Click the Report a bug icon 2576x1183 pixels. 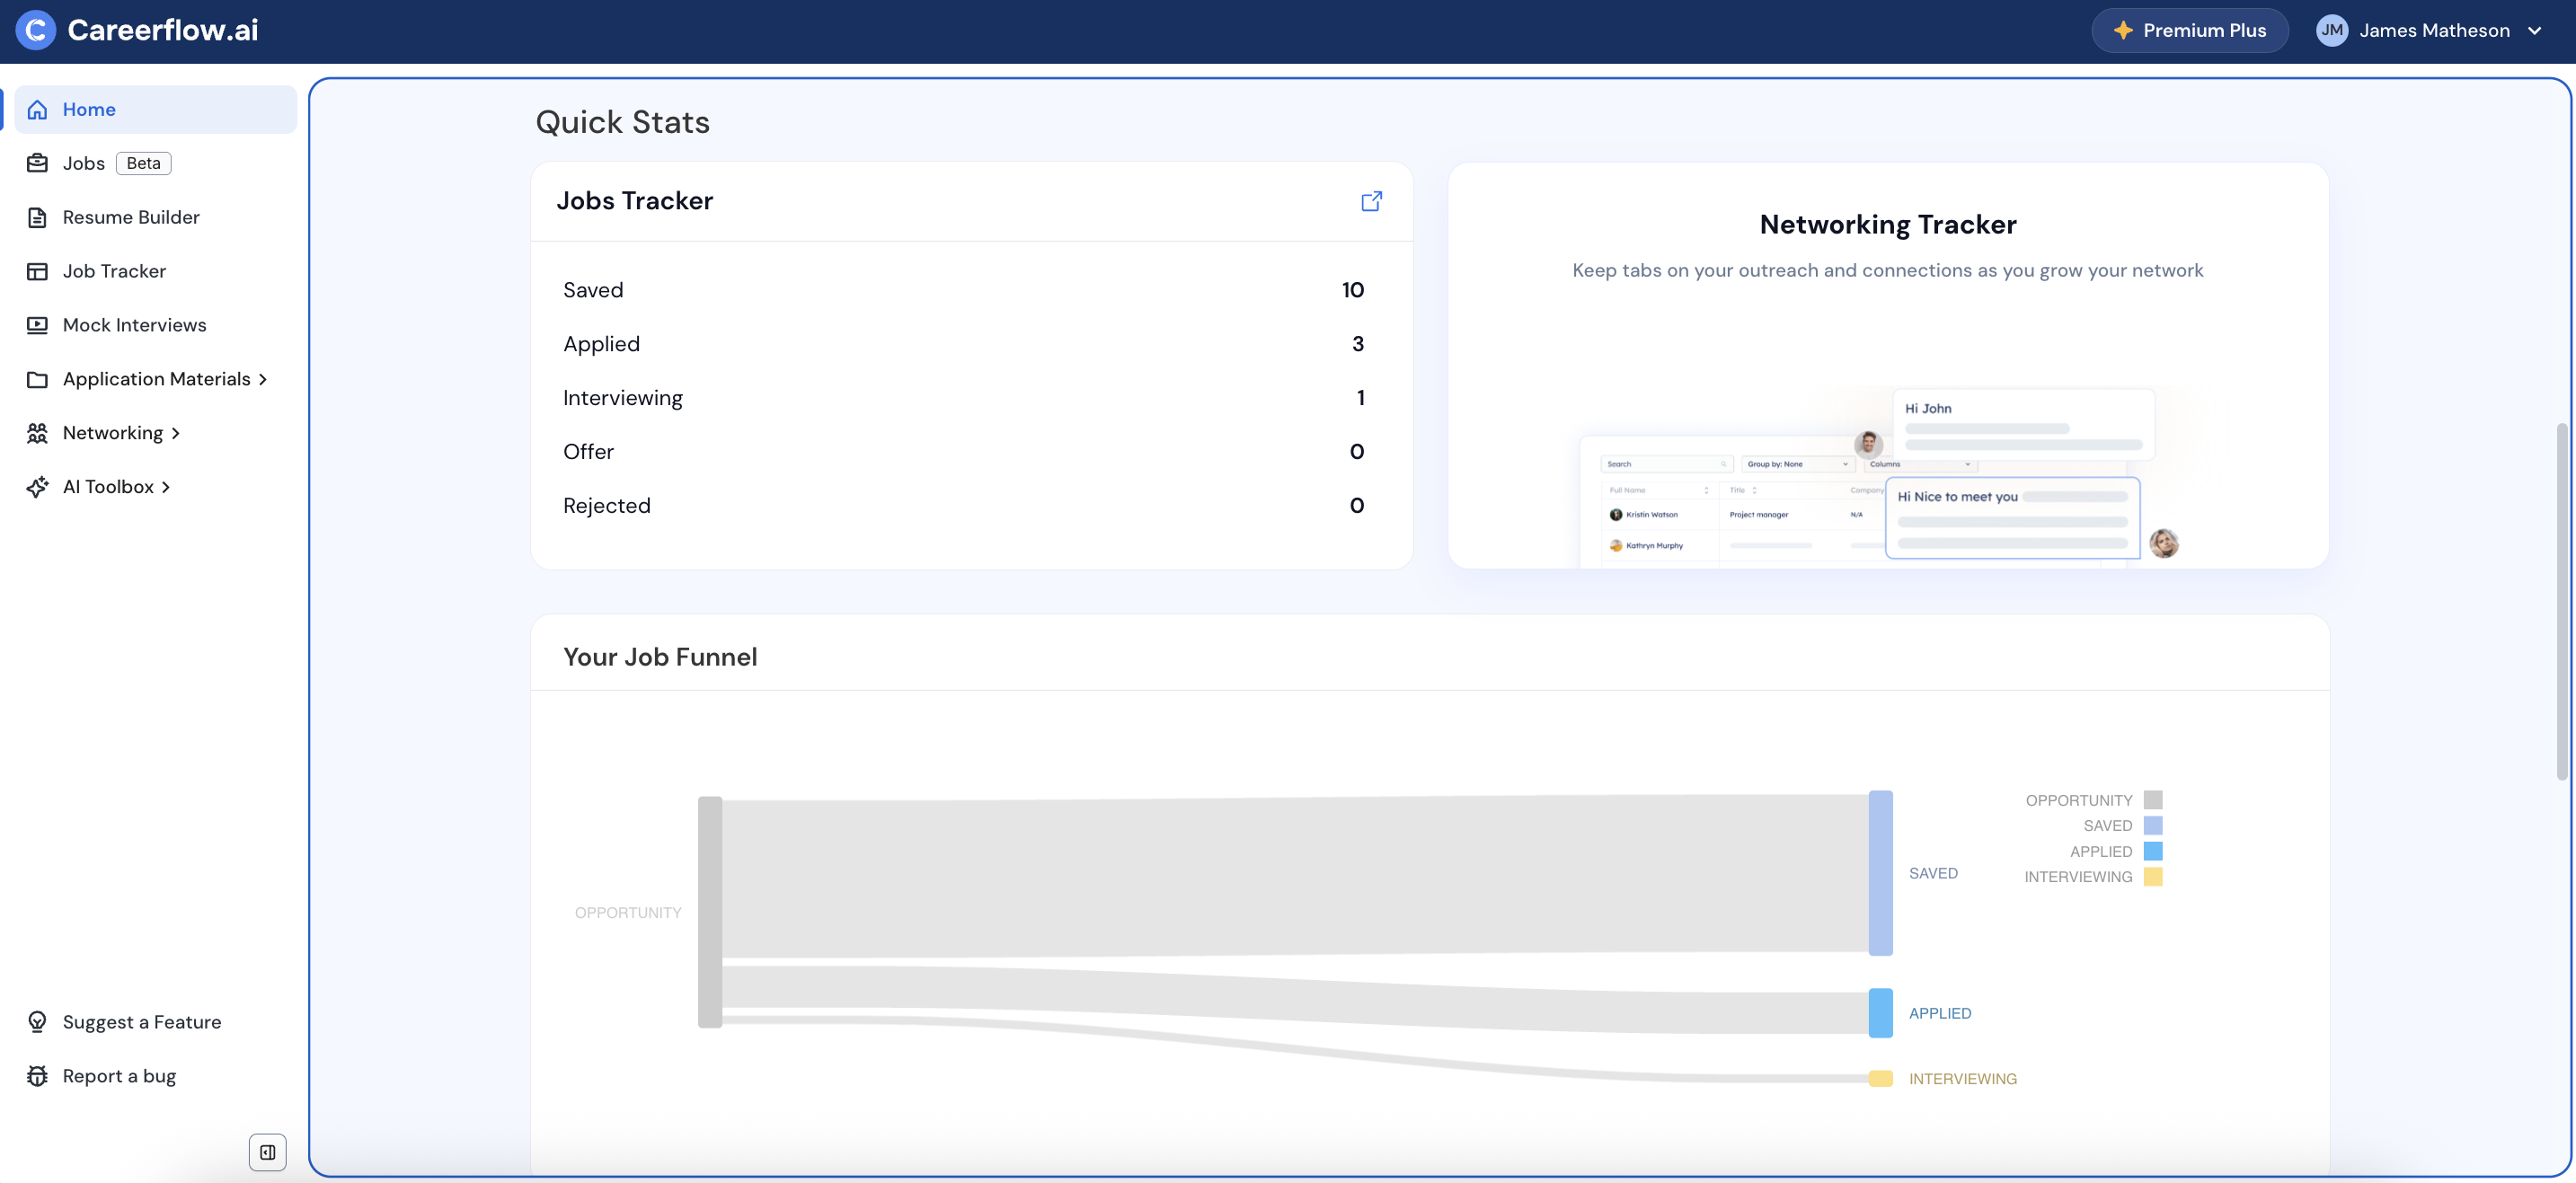(37, 1076)
